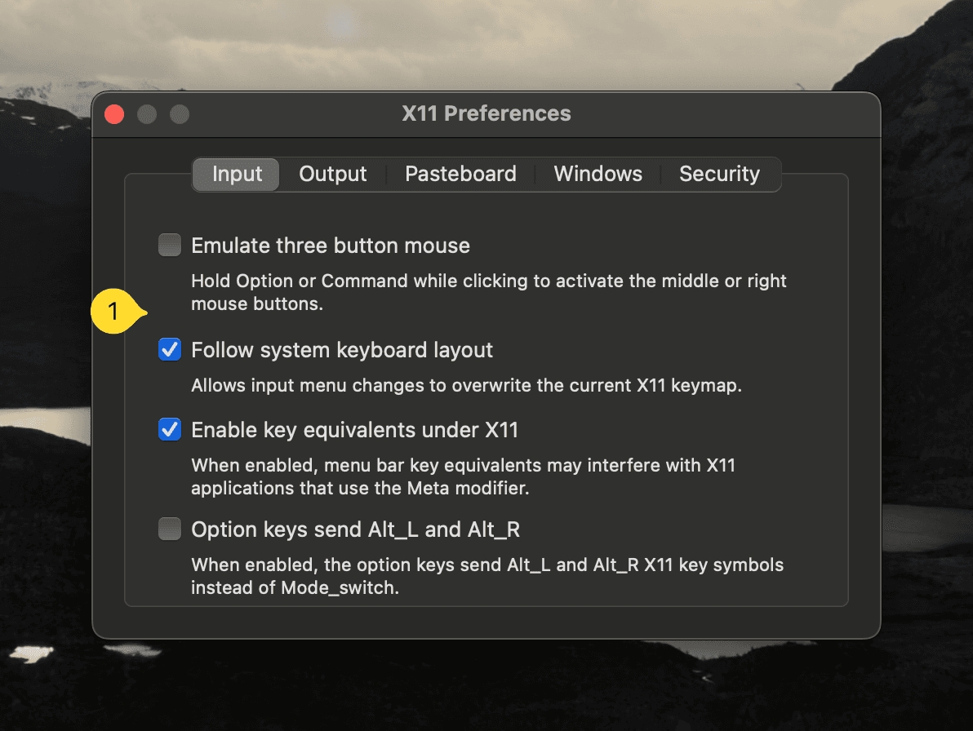Viewport: 973px width, 731px height.
Task: Click the "Option keys send Alt_L and Alt_R" label text
Action: pos(355,529)
